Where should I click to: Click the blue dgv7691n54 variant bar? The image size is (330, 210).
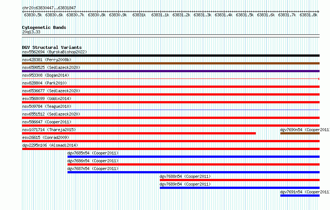(x=300, y=196)
